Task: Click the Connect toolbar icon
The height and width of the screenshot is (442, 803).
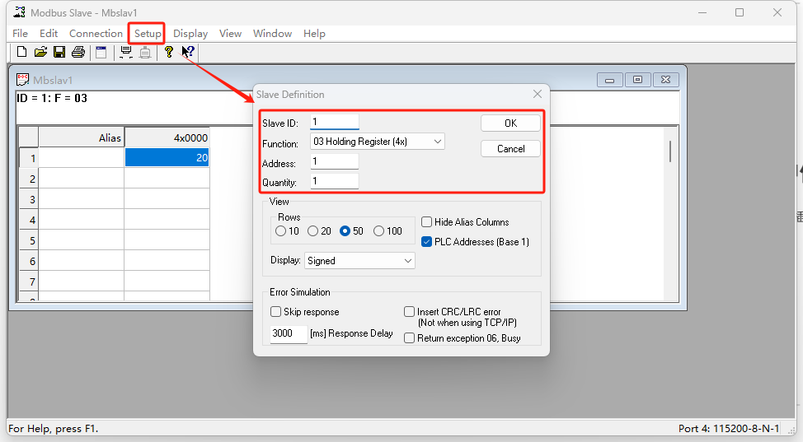Action: point(126,53)
